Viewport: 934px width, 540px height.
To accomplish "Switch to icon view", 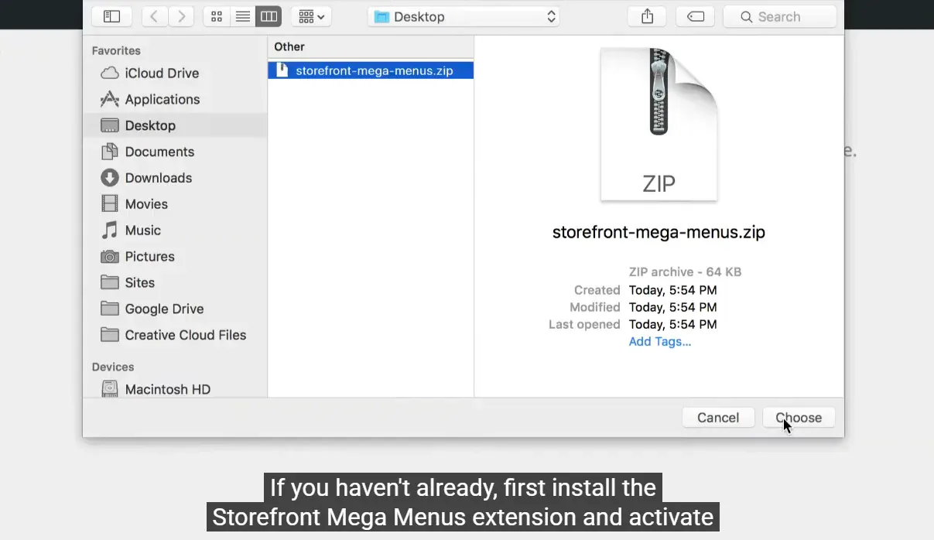I will [x=217, y=16].
